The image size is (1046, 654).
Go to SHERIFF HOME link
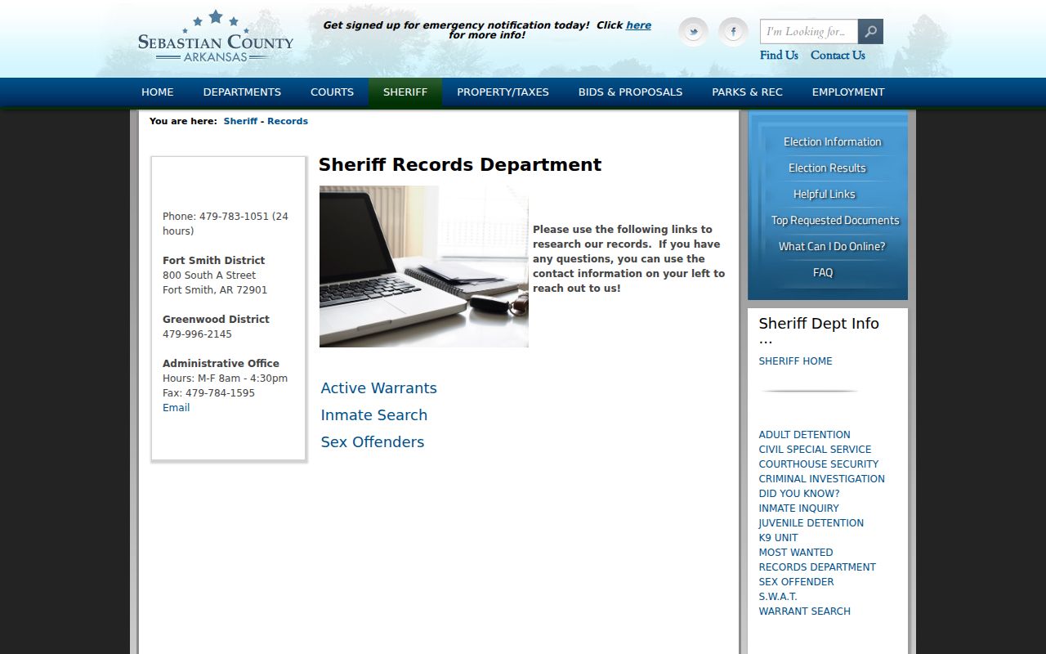click(x=795, y=361)
